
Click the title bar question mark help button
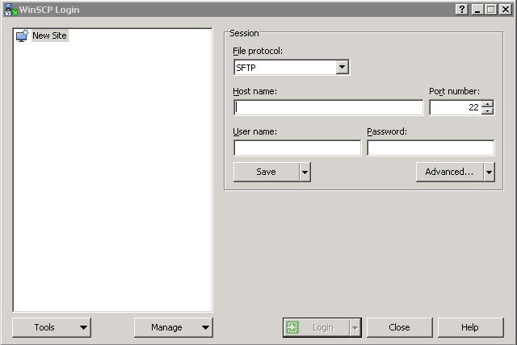(x=462, y=9)
